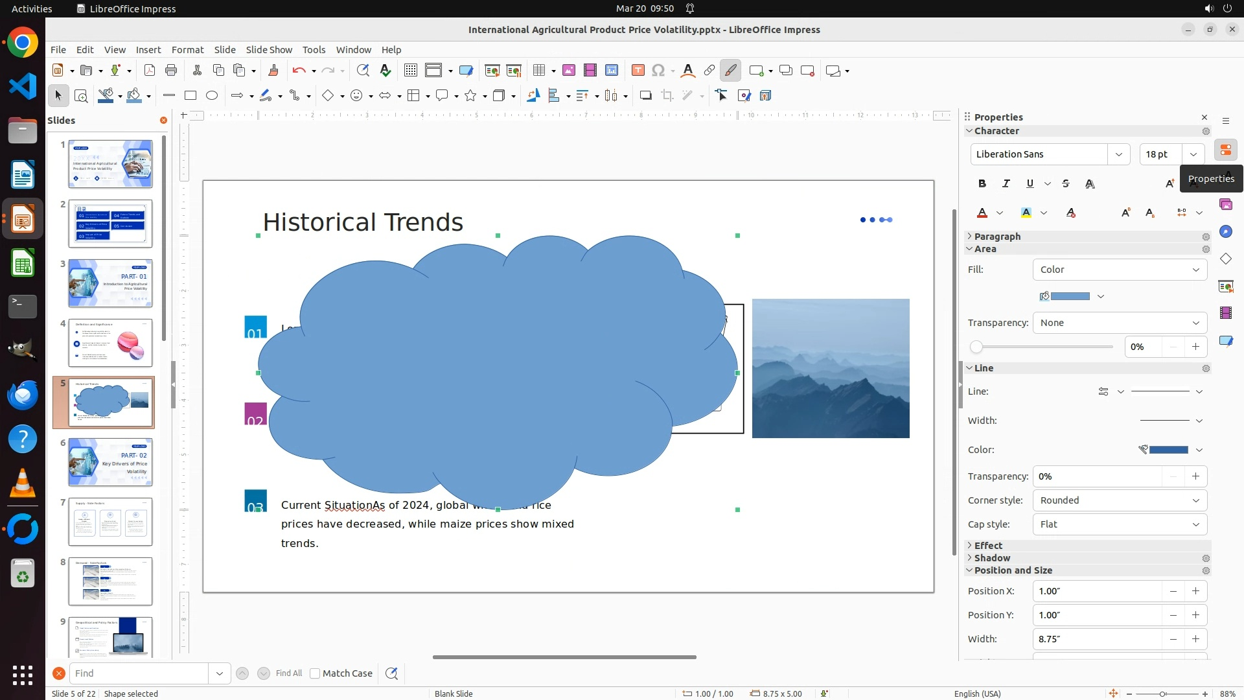Toggle Italic formatting in sidebar
The width and height of the screenshot is (1244, 700).
(1006, 184)
